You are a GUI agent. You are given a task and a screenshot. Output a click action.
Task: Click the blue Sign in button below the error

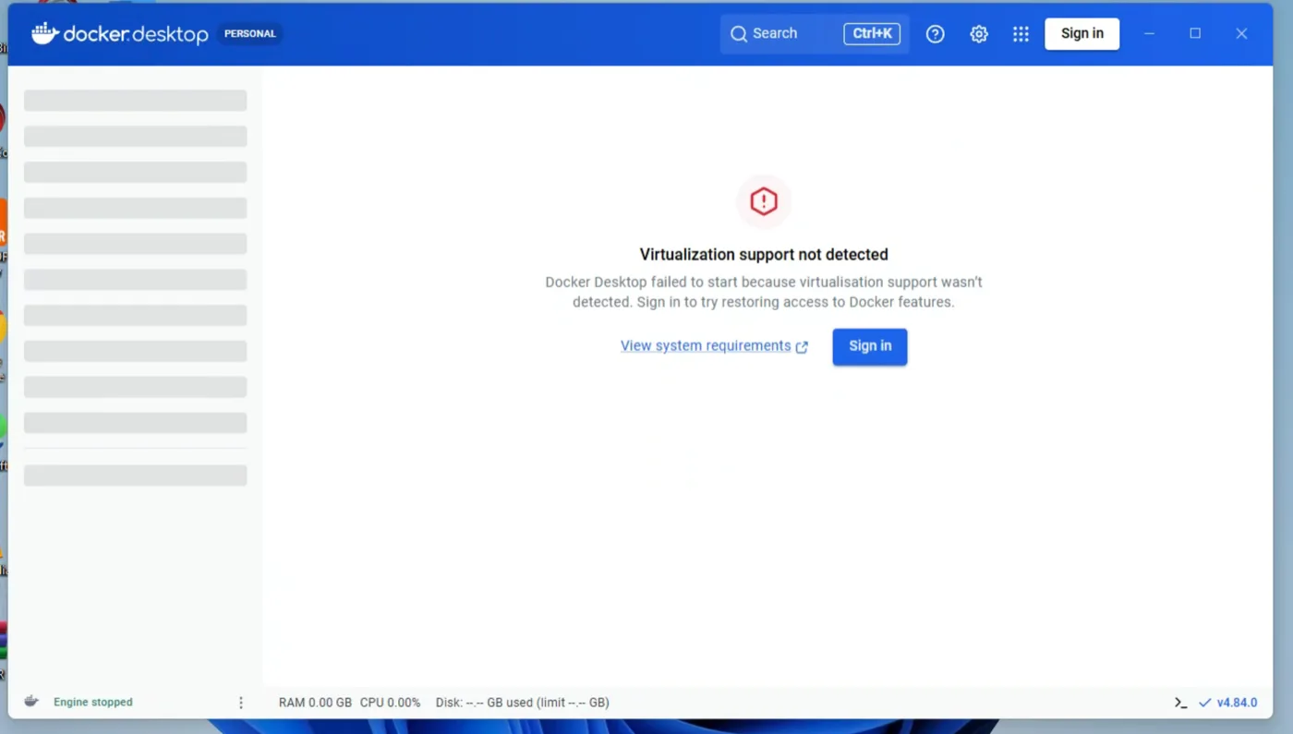click(870, 346)
